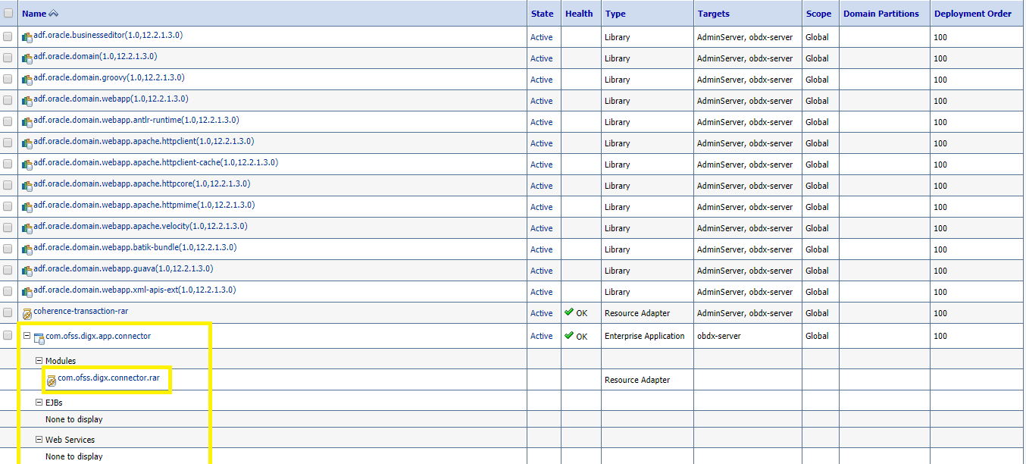
Task: Open adf.oracle.domain.groovy deployment link
Action: (x=109, y=78)
